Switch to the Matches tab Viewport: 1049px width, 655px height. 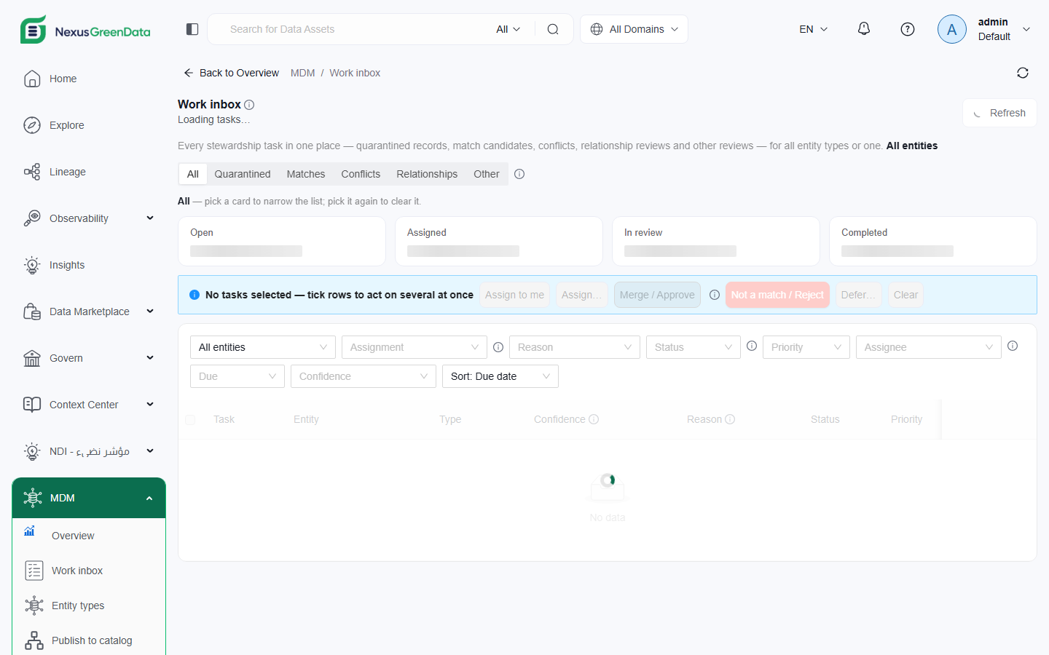pyautogui.click(x=306, y=174)
